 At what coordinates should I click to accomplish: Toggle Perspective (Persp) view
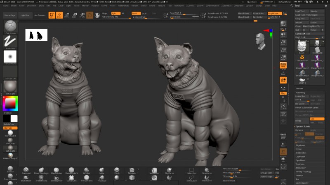coord(283,65)
